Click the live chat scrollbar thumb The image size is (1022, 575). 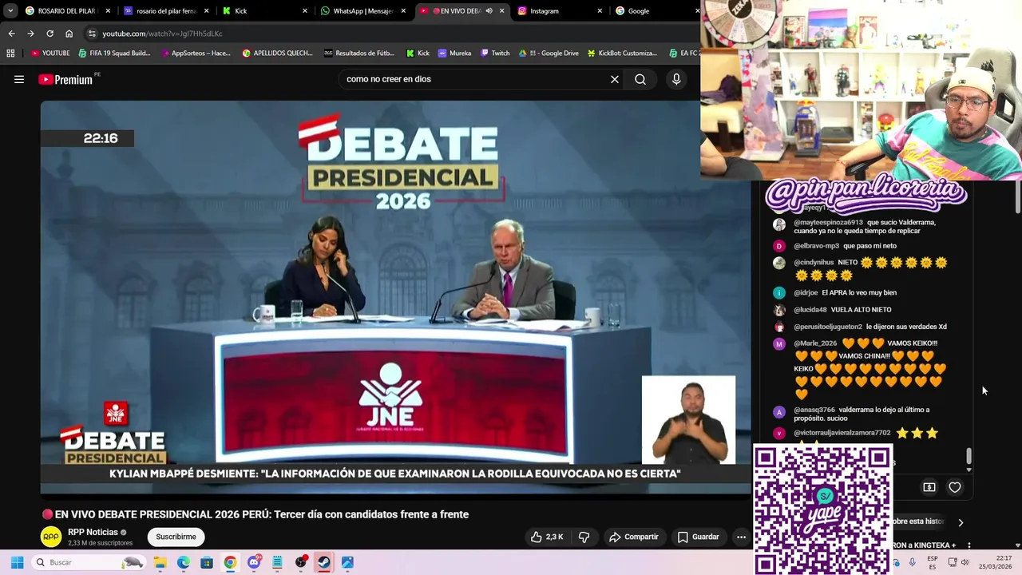pos(969,456)
